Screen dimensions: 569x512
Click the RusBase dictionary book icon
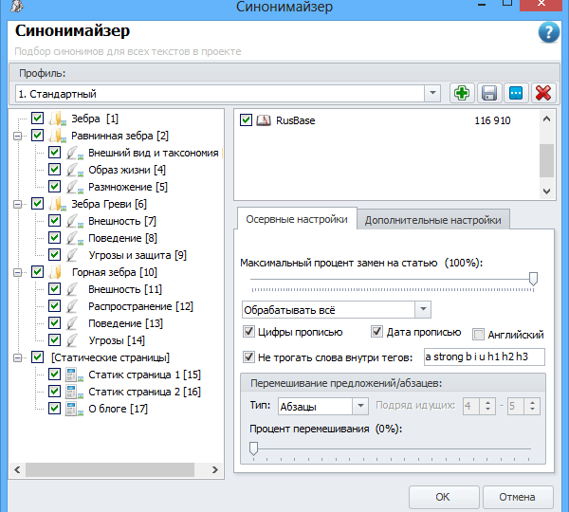click(x=264, y=120)
